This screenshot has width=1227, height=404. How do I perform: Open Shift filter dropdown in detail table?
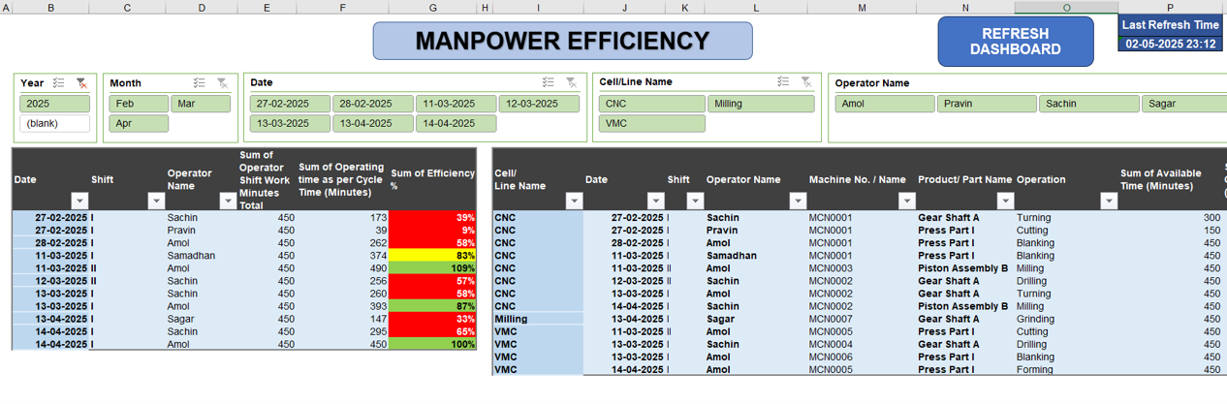pos(694,201)
